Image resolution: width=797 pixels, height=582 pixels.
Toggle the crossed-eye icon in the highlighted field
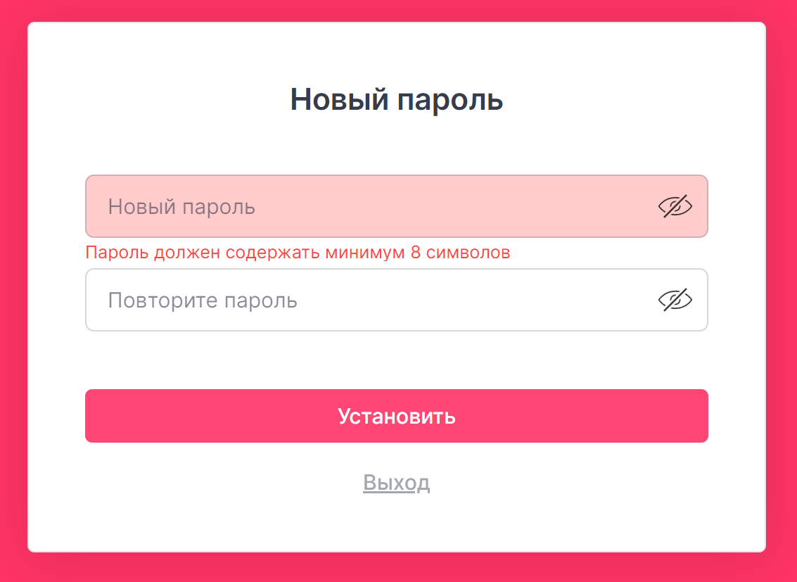pyautogui.click(x=675, y=206)
